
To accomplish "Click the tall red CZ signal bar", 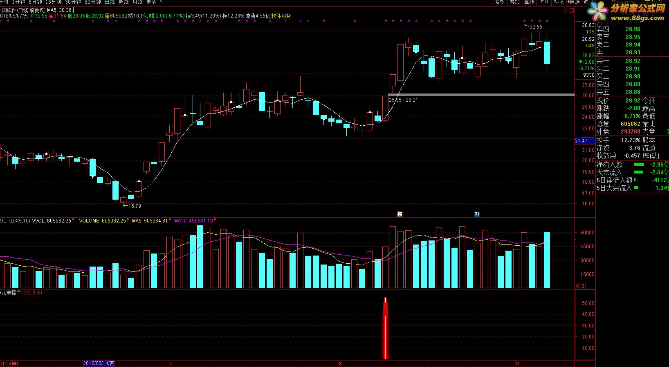I will point(385,329).
